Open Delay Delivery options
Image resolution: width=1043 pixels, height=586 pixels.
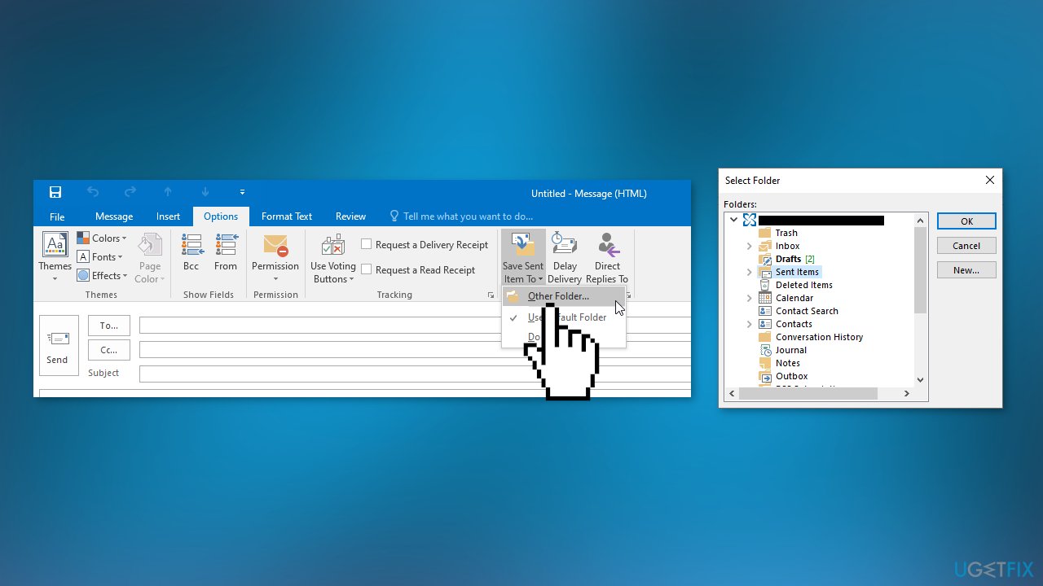click(565, 256)
